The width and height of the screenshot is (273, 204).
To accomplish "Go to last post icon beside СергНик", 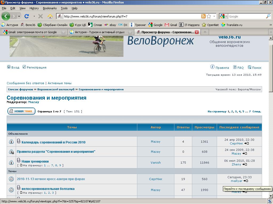I will coord(247,143).
